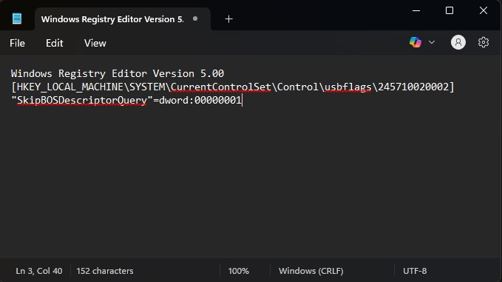Click the Notepad app icon in title bar
This screenshot has height=282, width=502.
click(17, 19)
